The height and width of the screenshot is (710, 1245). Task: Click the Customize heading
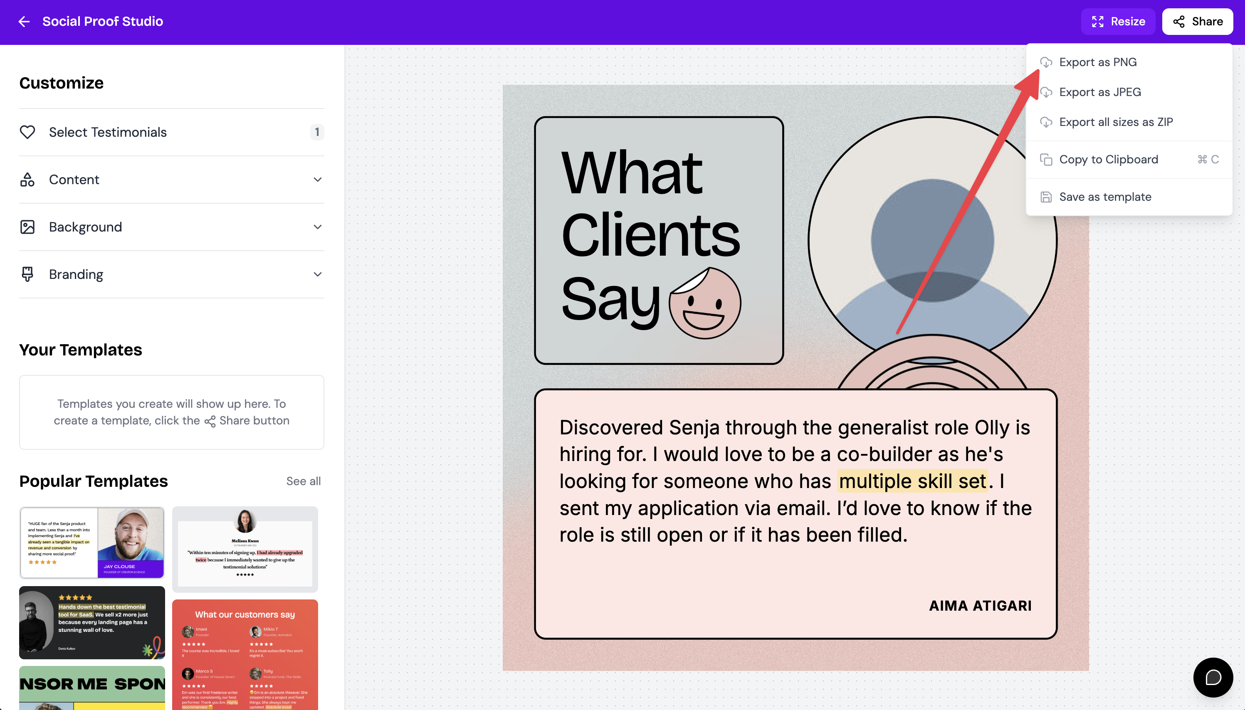coord(62,83)
